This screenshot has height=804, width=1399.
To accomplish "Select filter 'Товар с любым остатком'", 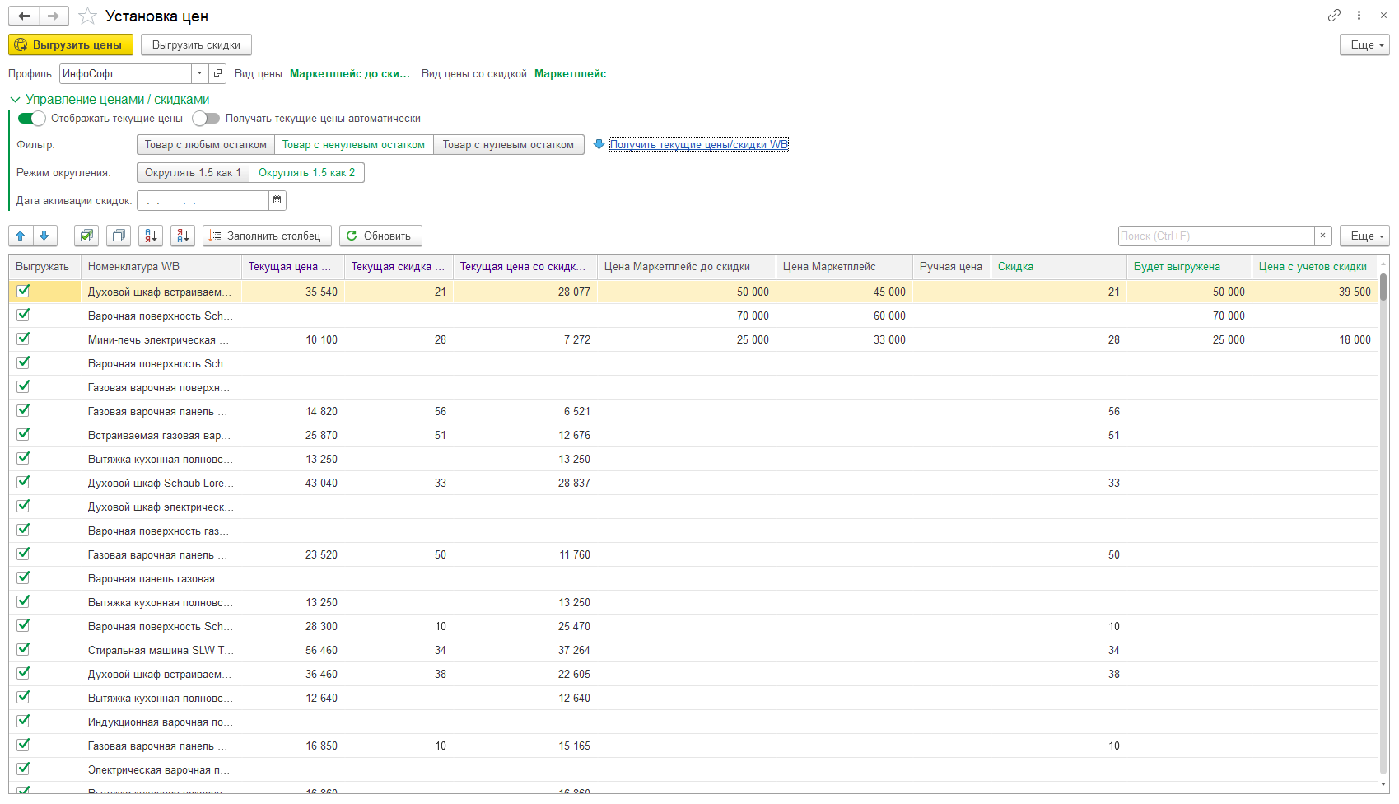I will pyautogui.click(x=206, y=144).
